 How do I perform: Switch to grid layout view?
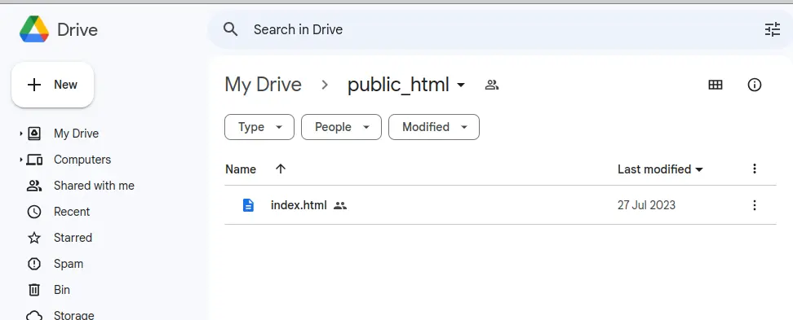click(715, 85)
